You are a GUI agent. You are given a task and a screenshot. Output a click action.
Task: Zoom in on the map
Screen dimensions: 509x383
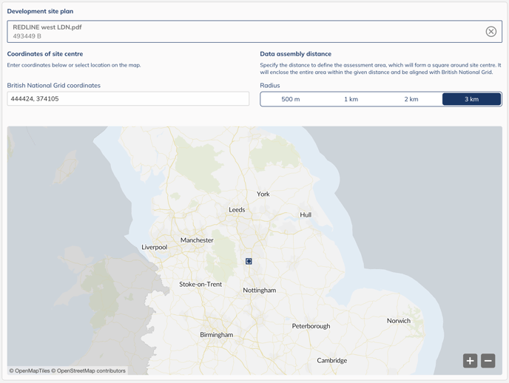coord(470,361)
